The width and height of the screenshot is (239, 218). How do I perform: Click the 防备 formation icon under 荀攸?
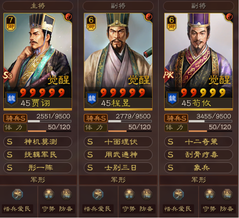227,194
